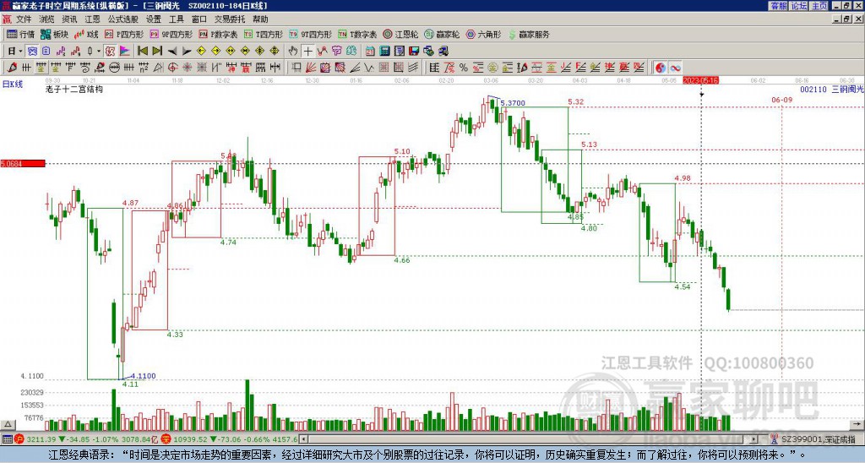Nudge the bottom scrollbar left with its arrow
Image resolution: width=865 pixels, height=463 pixels.
pyautogui.click(x=303, y=439)
